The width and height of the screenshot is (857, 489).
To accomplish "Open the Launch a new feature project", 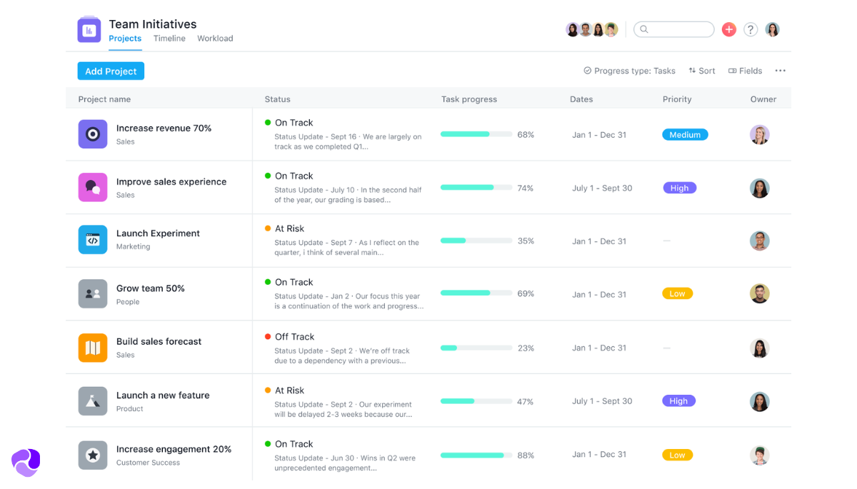I will click(x=163, y=395).
